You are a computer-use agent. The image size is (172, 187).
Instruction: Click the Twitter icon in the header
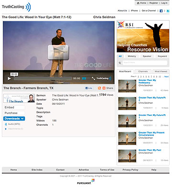click(168, 11)
